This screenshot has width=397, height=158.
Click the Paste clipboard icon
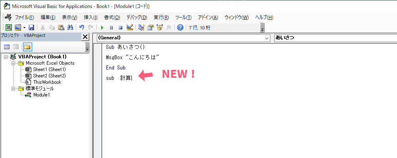pos(61,27)
